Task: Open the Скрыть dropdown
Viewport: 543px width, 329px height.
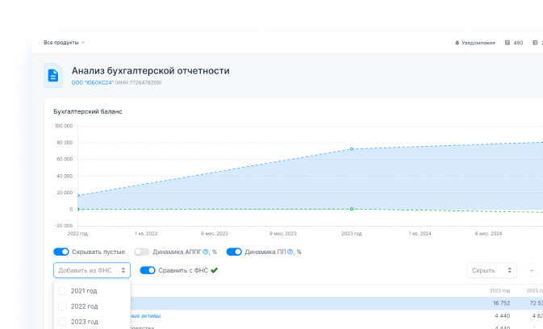Action: pyautogui.click(x=491, y=271)
